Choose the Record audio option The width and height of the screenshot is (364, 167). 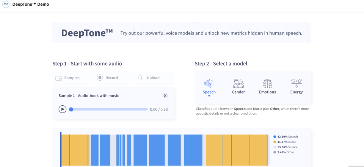[113, 78]
